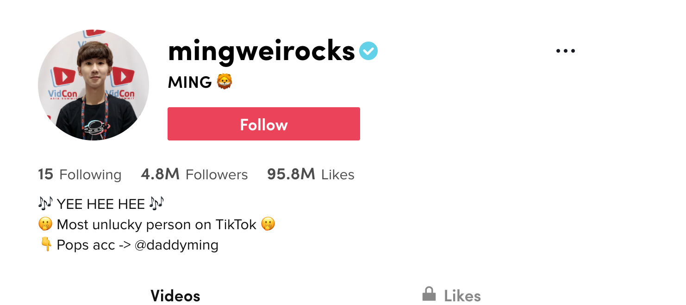The height and width of the screenshot is (305, 686).
Task: Click the blue verified badge icon
Action: pos(368,51)
